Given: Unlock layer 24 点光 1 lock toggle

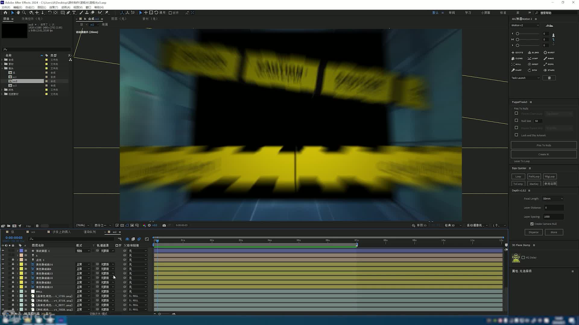Looking at the screenshot, I should 13,260.
